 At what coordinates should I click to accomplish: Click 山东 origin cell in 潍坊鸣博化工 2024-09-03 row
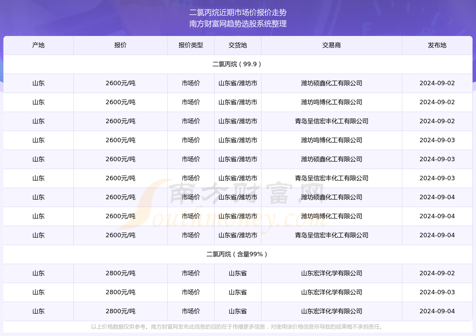click(38, 140)
